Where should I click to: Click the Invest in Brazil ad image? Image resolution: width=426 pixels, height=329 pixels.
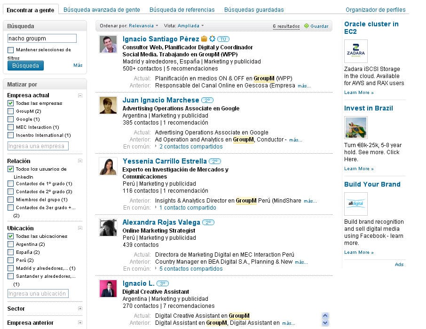click(355, 128)
